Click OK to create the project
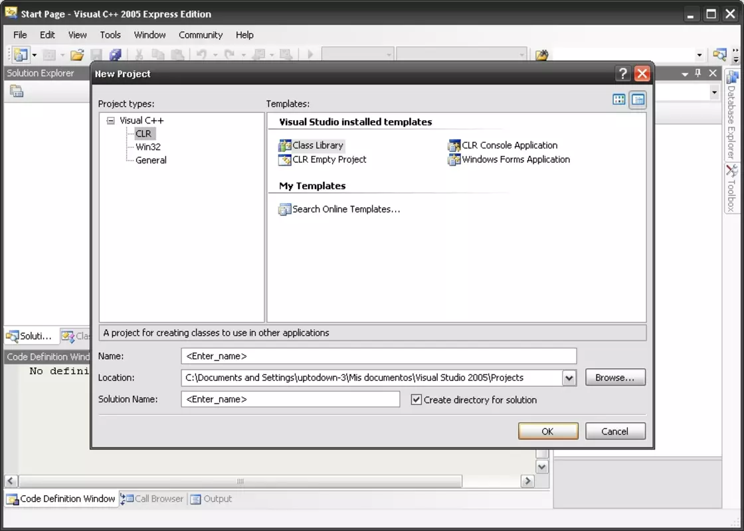The image size is (744, 531). point(548,431)
